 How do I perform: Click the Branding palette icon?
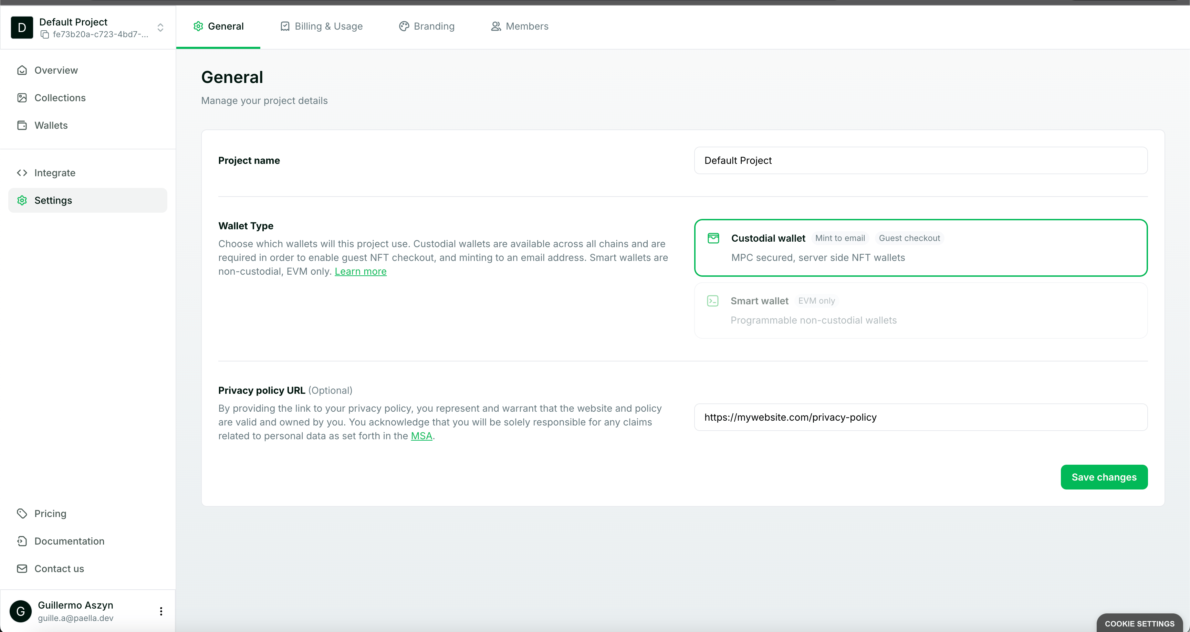pos(404,26)
